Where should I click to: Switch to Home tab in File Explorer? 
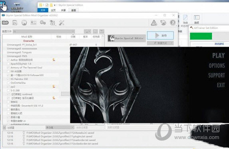tap(53, 10)
